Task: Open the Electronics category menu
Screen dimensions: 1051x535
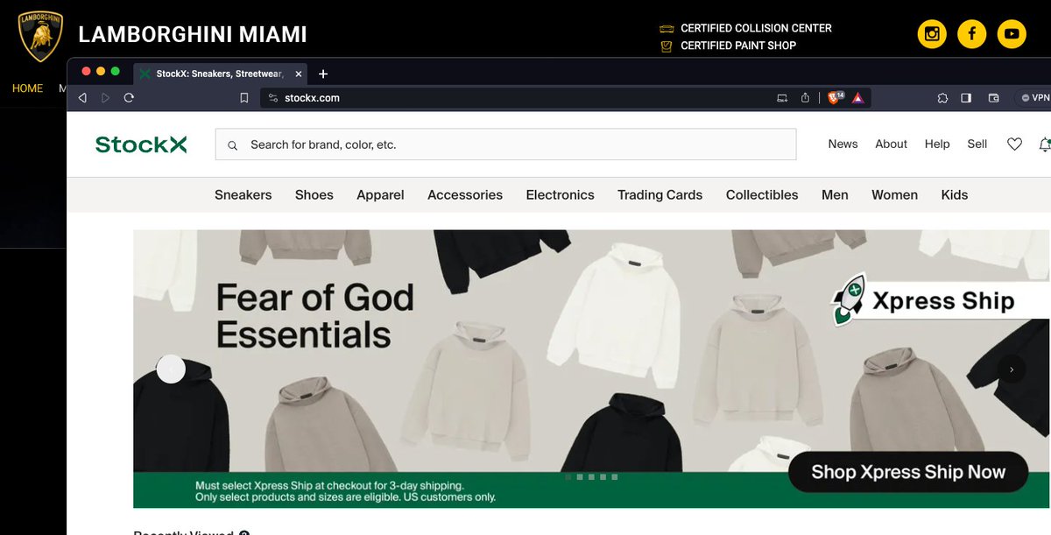Action: 560,194
